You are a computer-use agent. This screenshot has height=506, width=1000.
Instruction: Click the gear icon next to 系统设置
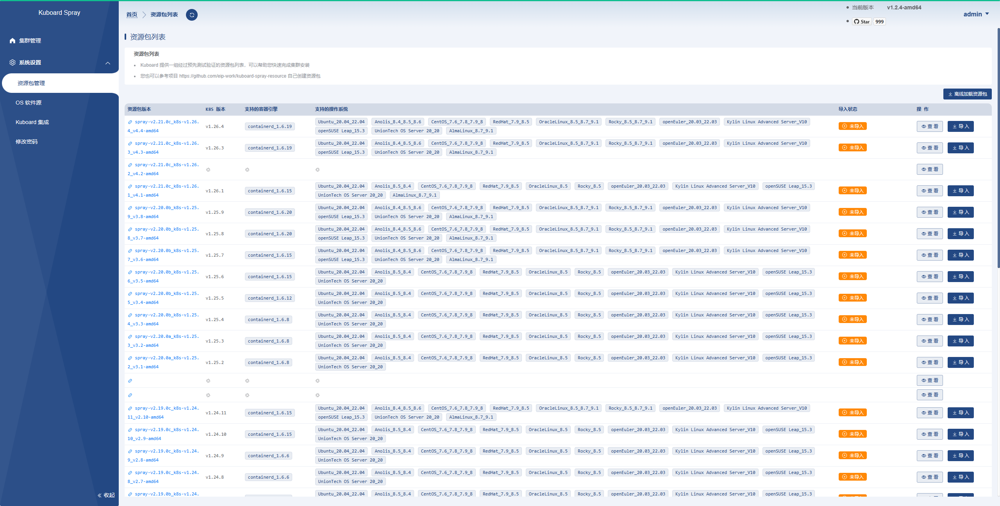pyautogui.click(x=12, y=62)
